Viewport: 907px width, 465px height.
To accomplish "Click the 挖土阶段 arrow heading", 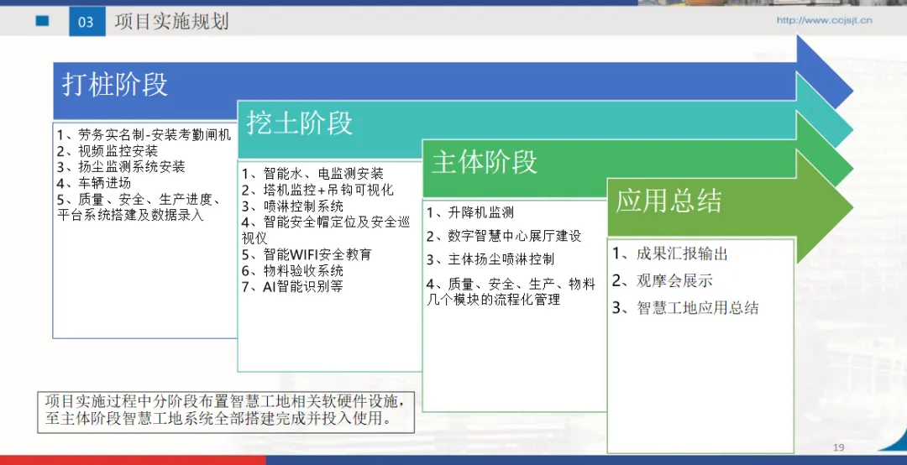I will tap(300, 123).
